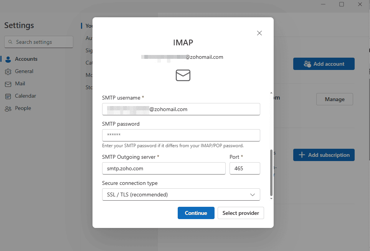Click the envelope mail icon in the dialog
370x251 pixels.
point(183,75)
